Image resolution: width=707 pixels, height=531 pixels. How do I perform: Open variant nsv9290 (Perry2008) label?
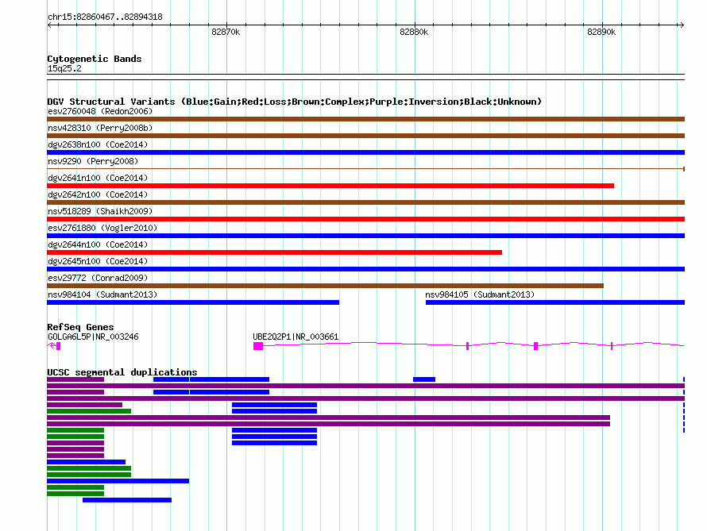click(93, 161)
